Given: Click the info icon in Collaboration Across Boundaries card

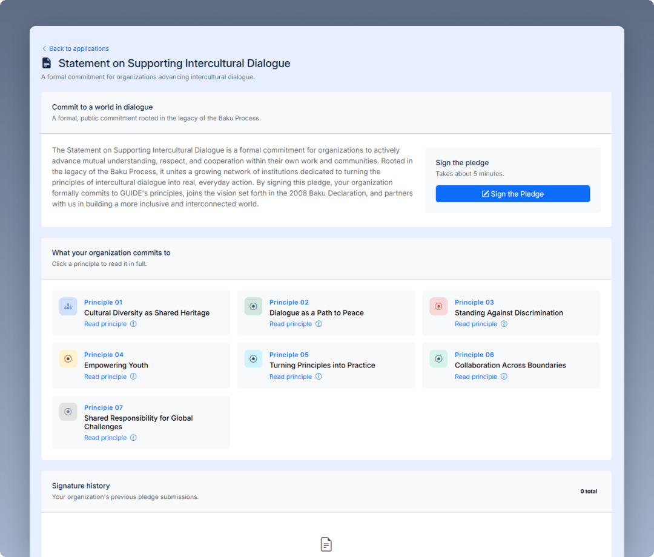Looking at the screenshot, I should coord(504,377).
